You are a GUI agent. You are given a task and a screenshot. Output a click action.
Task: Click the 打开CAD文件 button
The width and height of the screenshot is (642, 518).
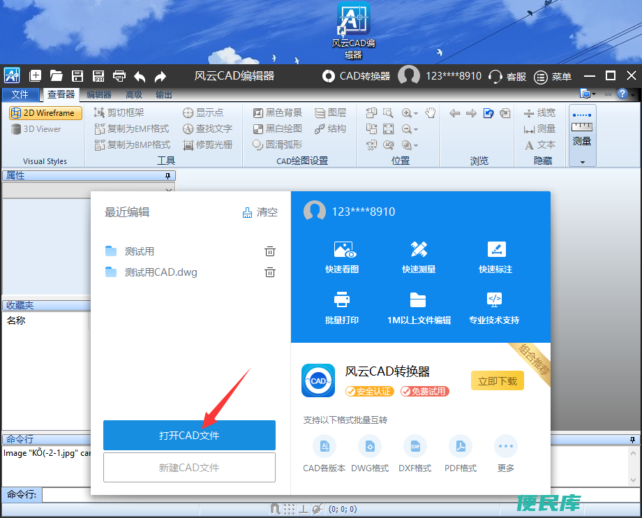click(189, 436)
